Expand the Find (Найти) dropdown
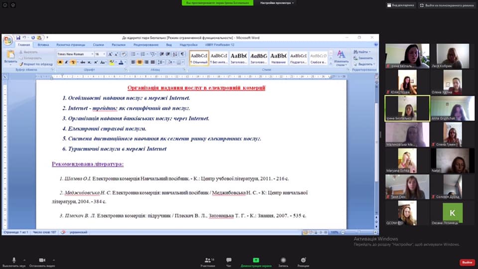Viewport: 478px width, 269px height. (x=370, y=52)
